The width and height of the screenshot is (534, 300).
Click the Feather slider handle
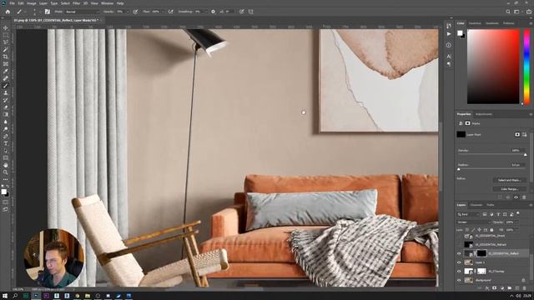[x=458, y=169]
